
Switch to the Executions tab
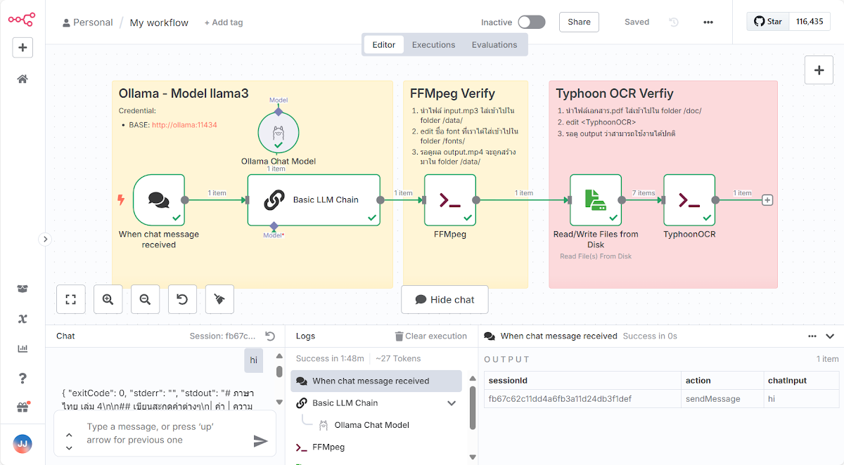click(x=433, y=44)
